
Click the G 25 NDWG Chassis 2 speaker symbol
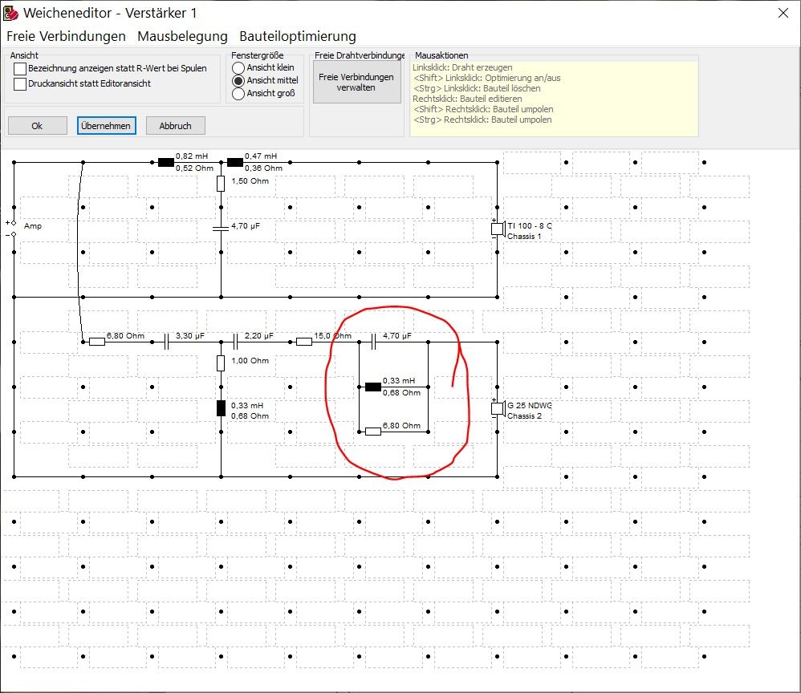(x=498, y=408)
